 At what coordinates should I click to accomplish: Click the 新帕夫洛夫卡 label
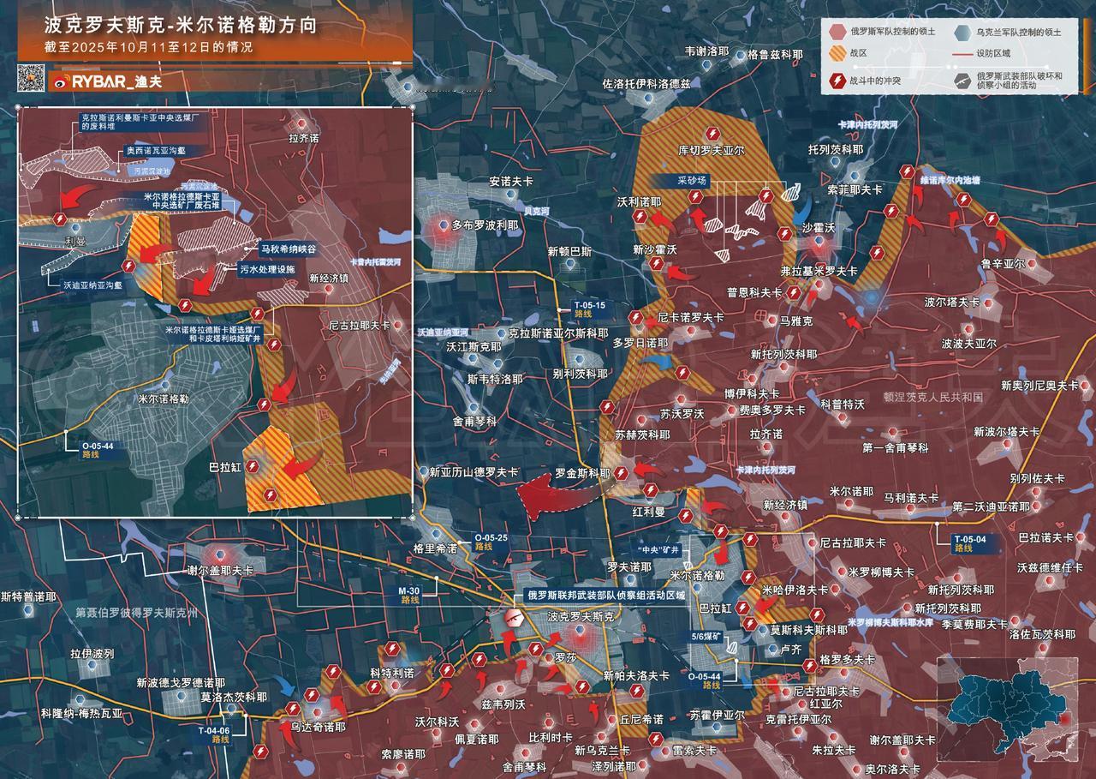(x=636, y=675)
